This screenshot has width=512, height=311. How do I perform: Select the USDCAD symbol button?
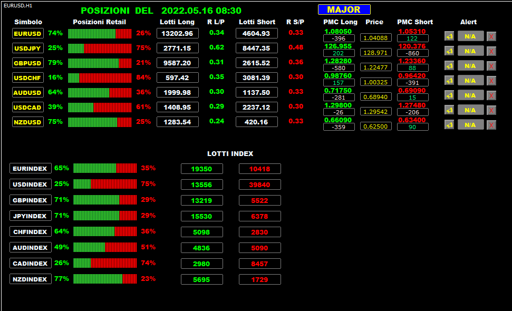[x=28, y=107]
